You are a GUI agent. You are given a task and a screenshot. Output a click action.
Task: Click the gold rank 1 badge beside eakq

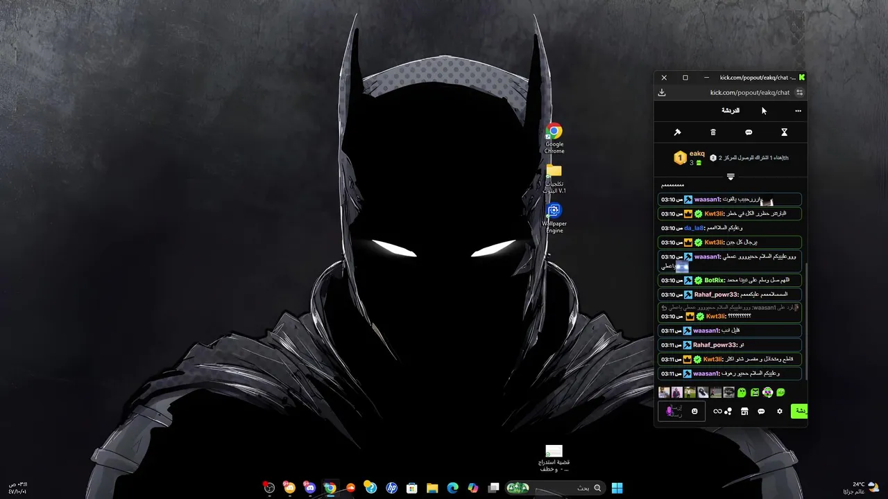pyautogui.click(x=680, y=158)
